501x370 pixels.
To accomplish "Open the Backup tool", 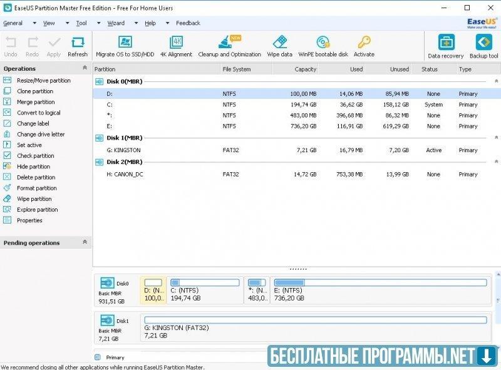I will [x=483, y=47].
